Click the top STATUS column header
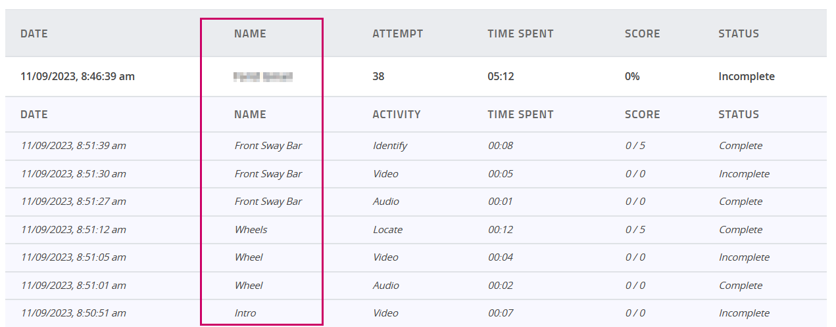 point(738,33)
